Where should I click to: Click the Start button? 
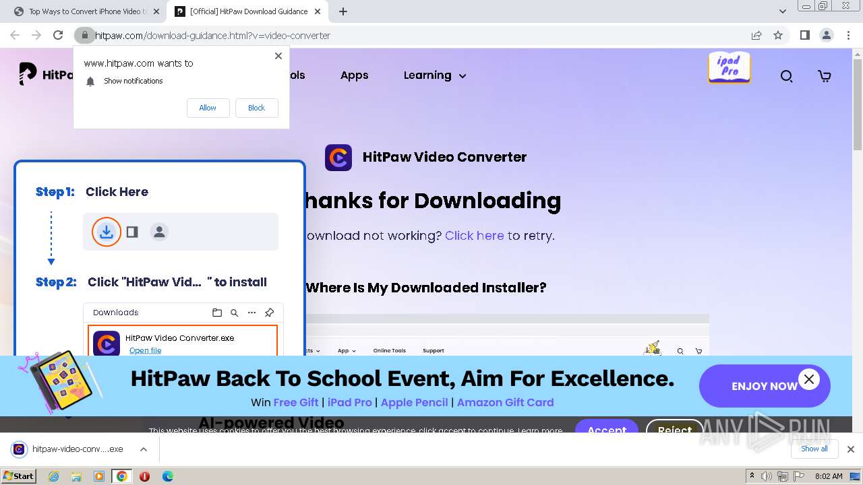18,476
